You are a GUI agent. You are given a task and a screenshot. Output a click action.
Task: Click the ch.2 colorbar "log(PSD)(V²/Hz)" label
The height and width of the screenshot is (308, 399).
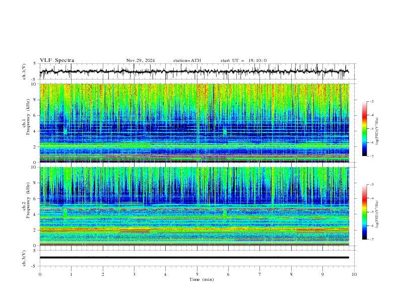tap(377, 214)
